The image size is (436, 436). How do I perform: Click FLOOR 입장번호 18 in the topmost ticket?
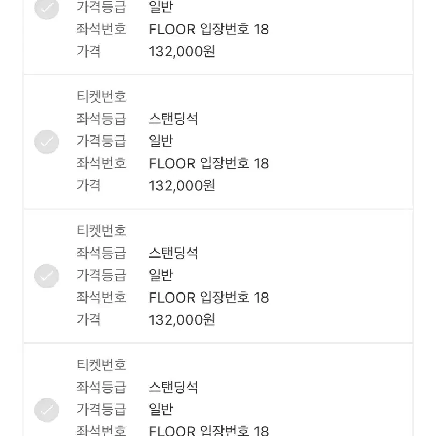click(209, 29)
